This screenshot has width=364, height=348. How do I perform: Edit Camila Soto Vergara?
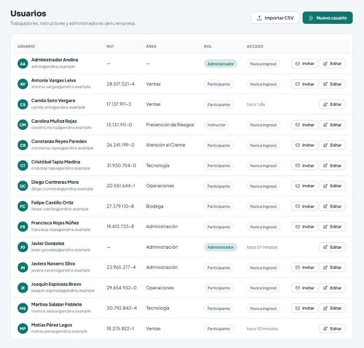click(x=332, y=105)
